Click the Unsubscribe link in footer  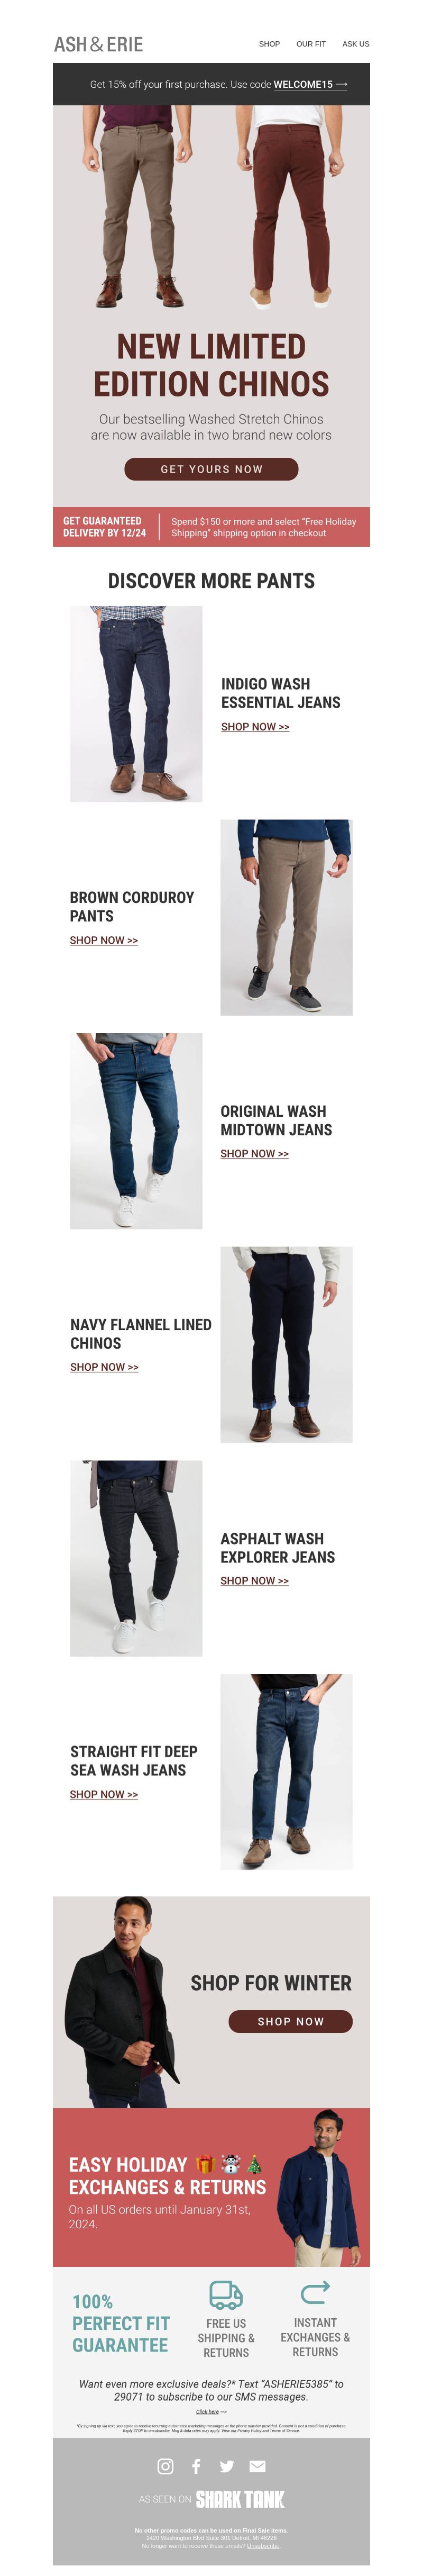(x=263, y=2546)
